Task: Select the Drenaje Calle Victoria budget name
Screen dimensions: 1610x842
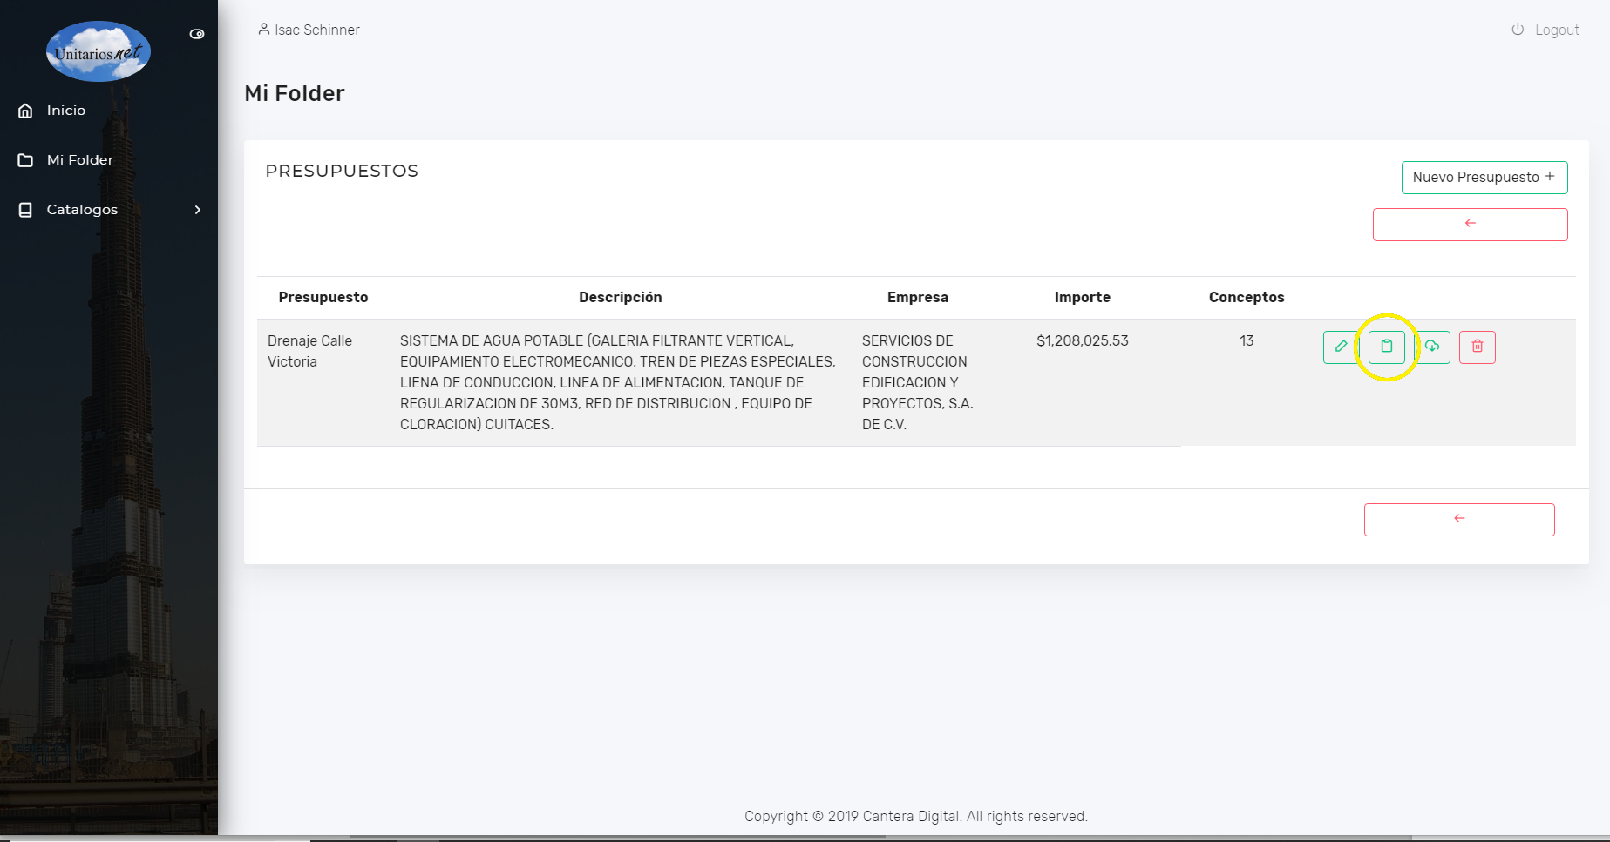Action: tap(309, 351)
